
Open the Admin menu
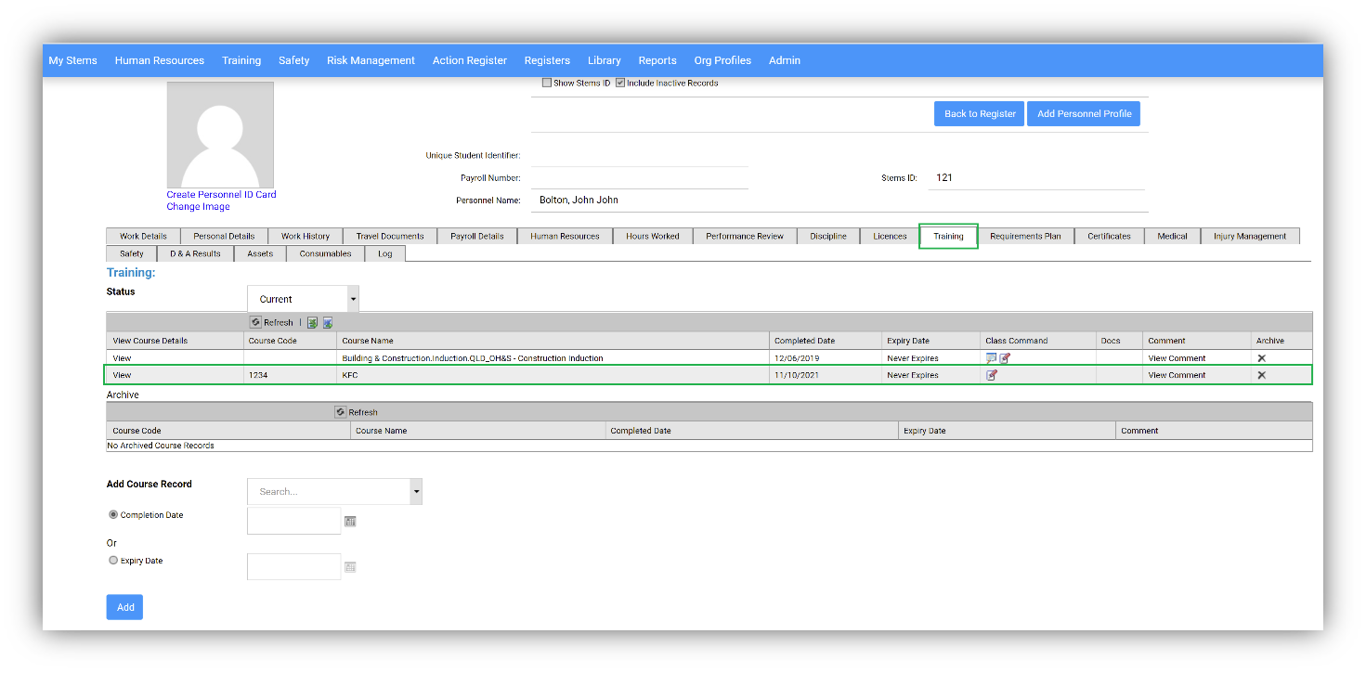(x=785, y=60)
